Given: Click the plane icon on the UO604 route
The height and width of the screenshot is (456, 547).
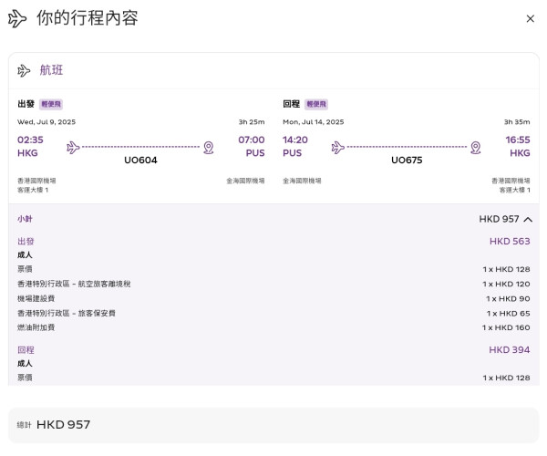Looking at the screenshot, I should click(73, 147).
